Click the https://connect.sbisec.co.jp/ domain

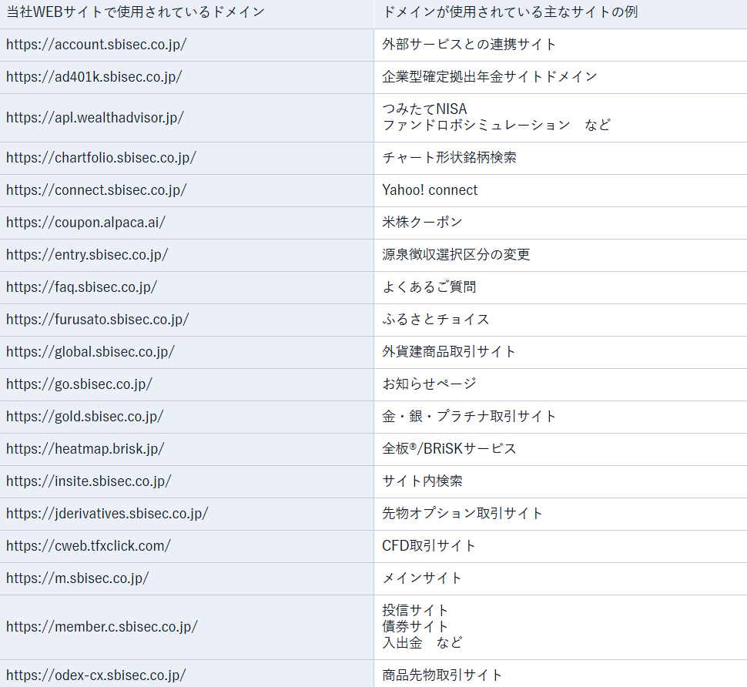[x=96, y=190]
